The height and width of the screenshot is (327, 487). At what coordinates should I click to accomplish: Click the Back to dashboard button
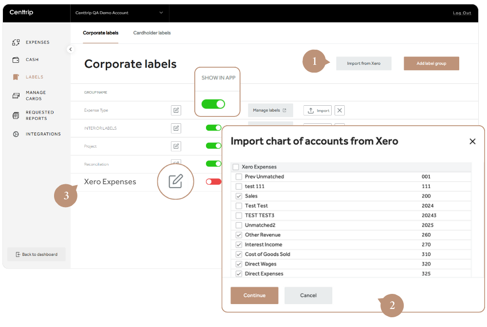(37, 254)
